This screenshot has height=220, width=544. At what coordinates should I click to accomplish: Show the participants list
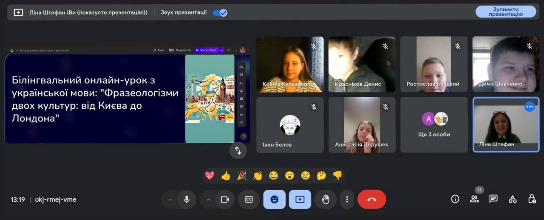[474, 199]
